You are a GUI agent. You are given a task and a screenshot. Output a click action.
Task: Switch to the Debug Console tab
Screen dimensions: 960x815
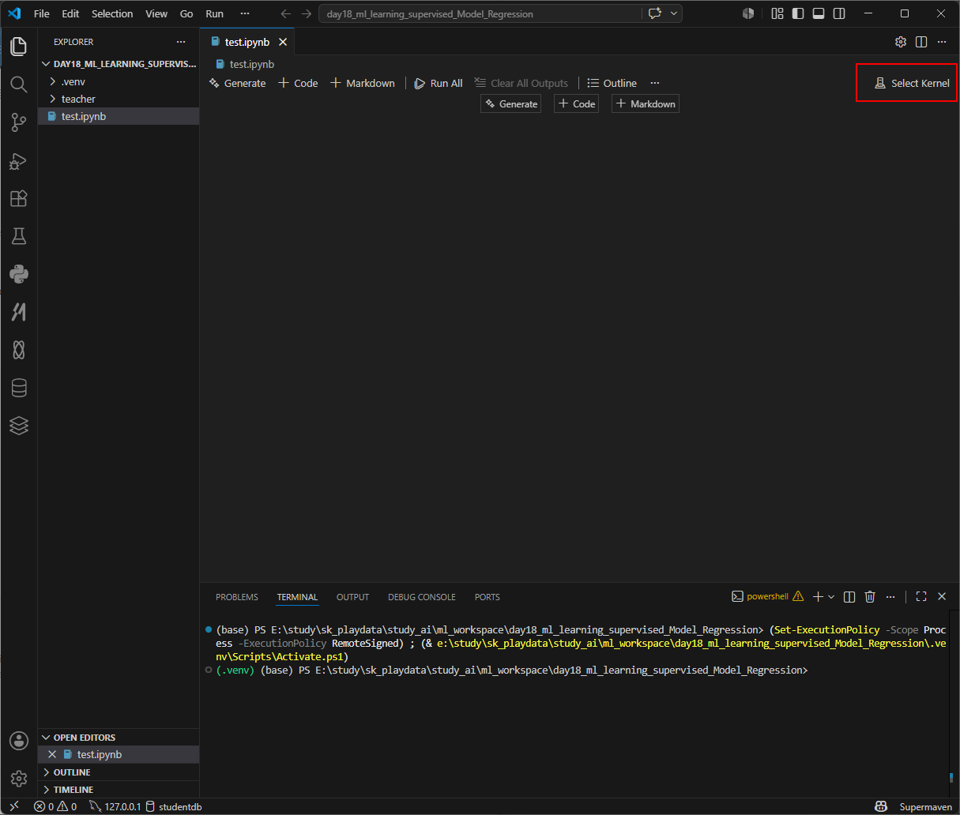tap(422, 597)
